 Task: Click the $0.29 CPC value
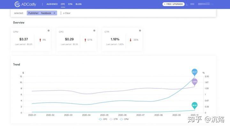point(69,39)
